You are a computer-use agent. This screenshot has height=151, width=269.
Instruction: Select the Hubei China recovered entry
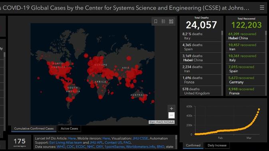(245, 36)
